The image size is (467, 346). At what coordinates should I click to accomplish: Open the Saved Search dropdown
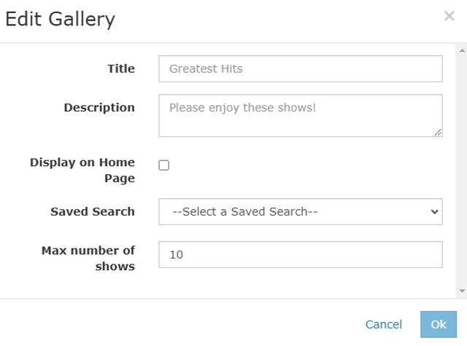pyautogui.click(x=300, y=212)
